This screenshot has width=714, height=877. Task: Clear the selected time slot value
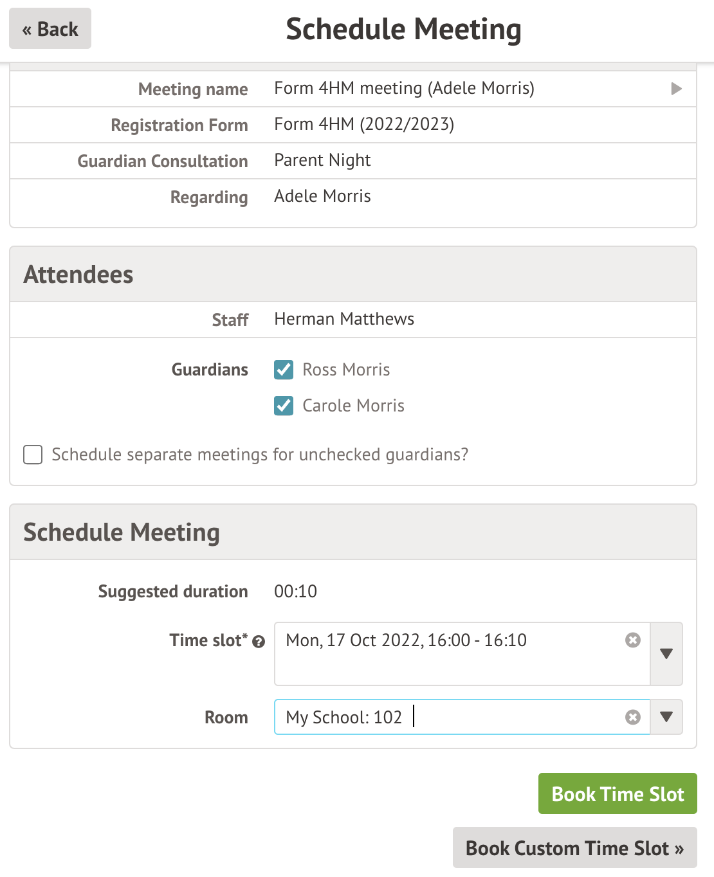tap(633, 640)
